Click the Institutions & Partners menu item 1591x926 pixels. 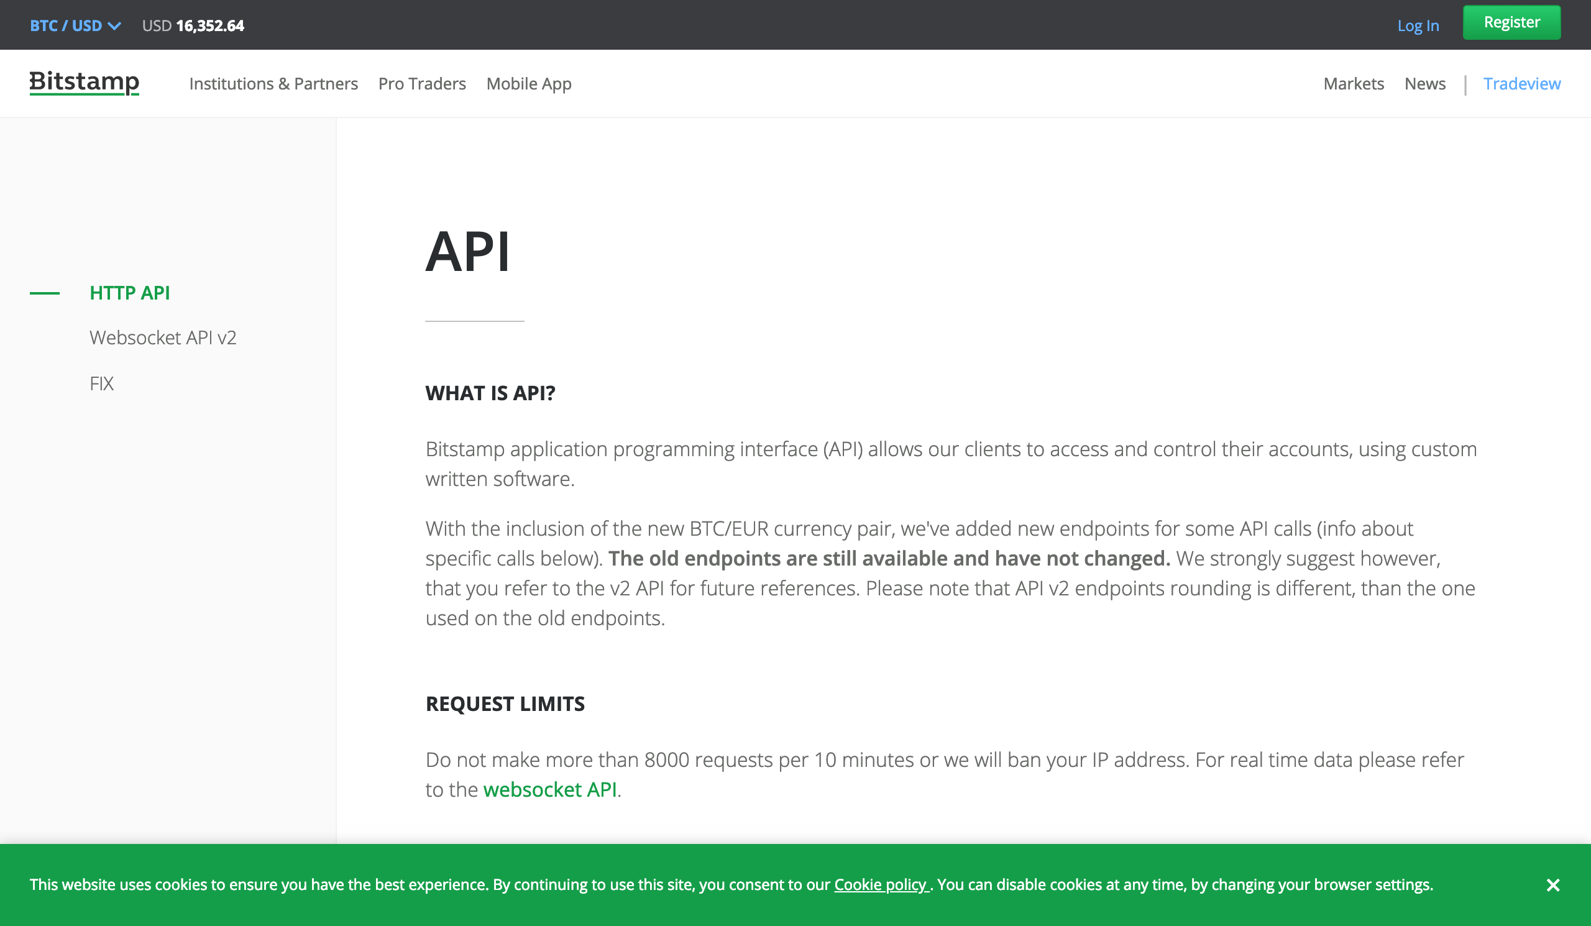(273, 83)
